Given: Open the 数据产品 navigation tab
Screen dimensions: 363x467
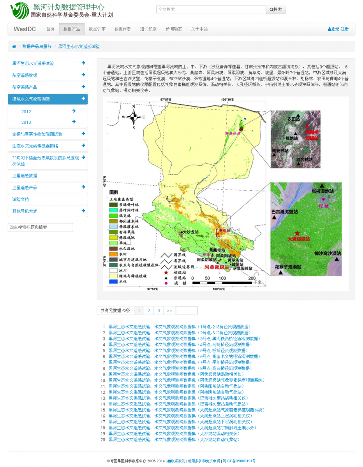Looking at the screenshot, I should [x=72, y=29].
